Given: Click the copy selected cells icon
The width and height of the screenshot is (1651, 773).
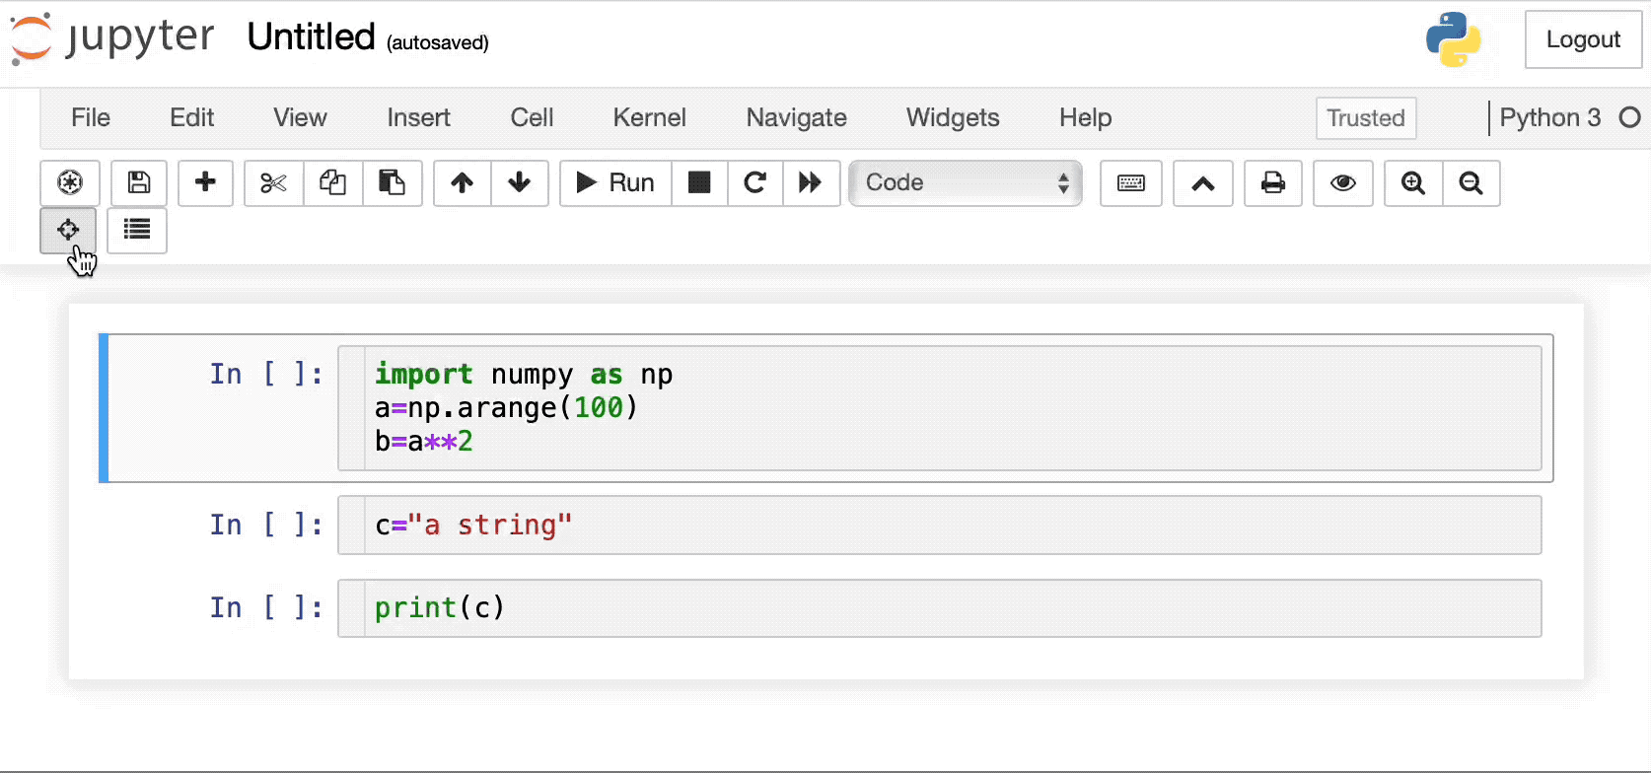Looking at the screenshot, I should 333,182.
